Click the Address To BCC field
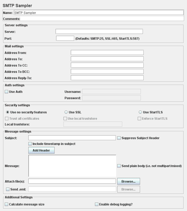This screenshot has width=187, height=211. 107,72
